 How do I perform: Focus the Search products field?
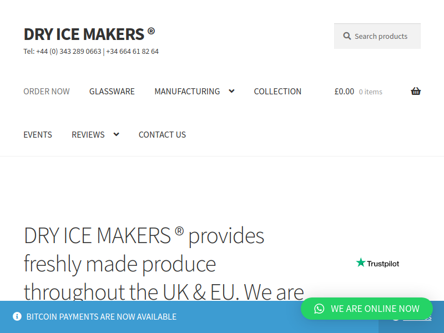[377, 36]
